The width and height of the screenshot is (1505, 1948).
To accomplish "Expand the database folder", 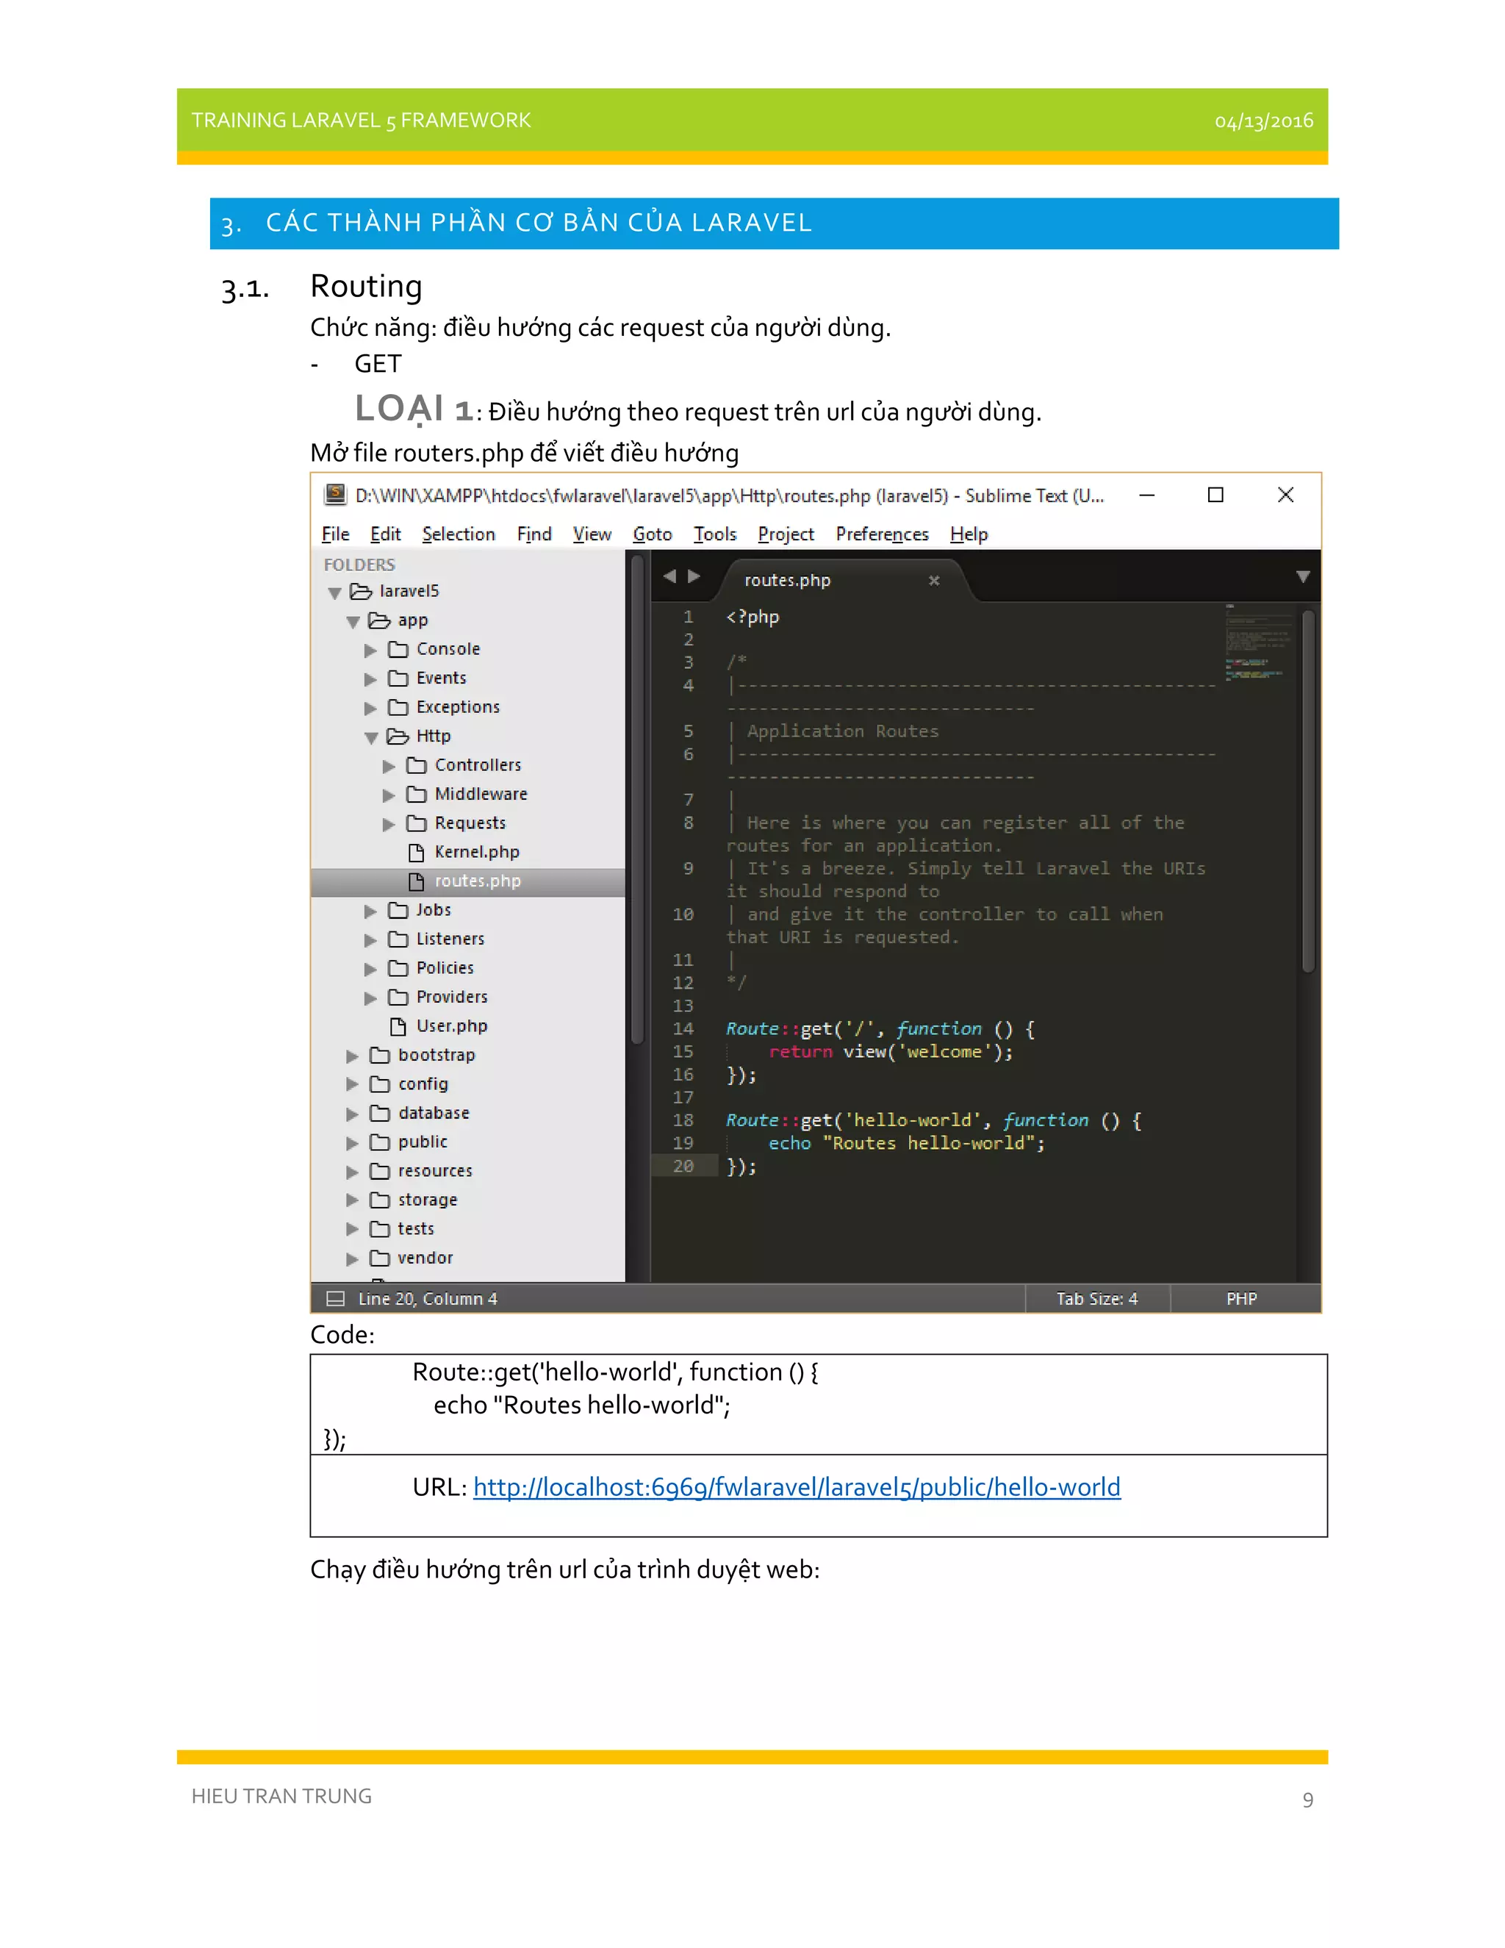I will (x=353, y=1114).
